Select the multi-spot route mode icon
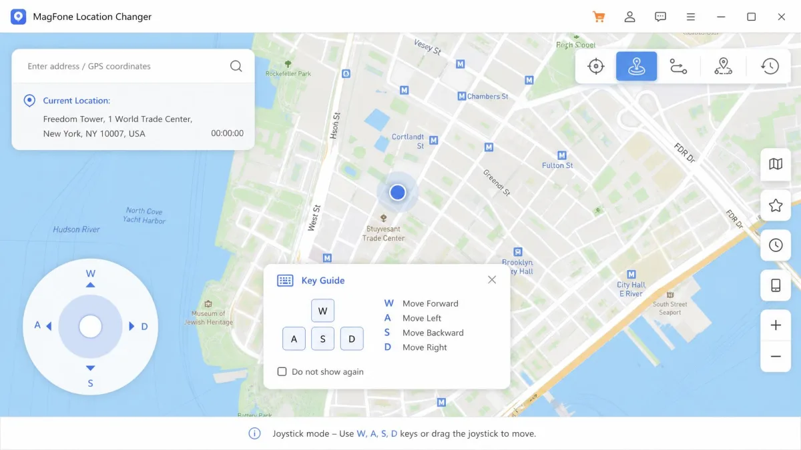This screenshot has height=450, width=801. (x=723, y=67)
